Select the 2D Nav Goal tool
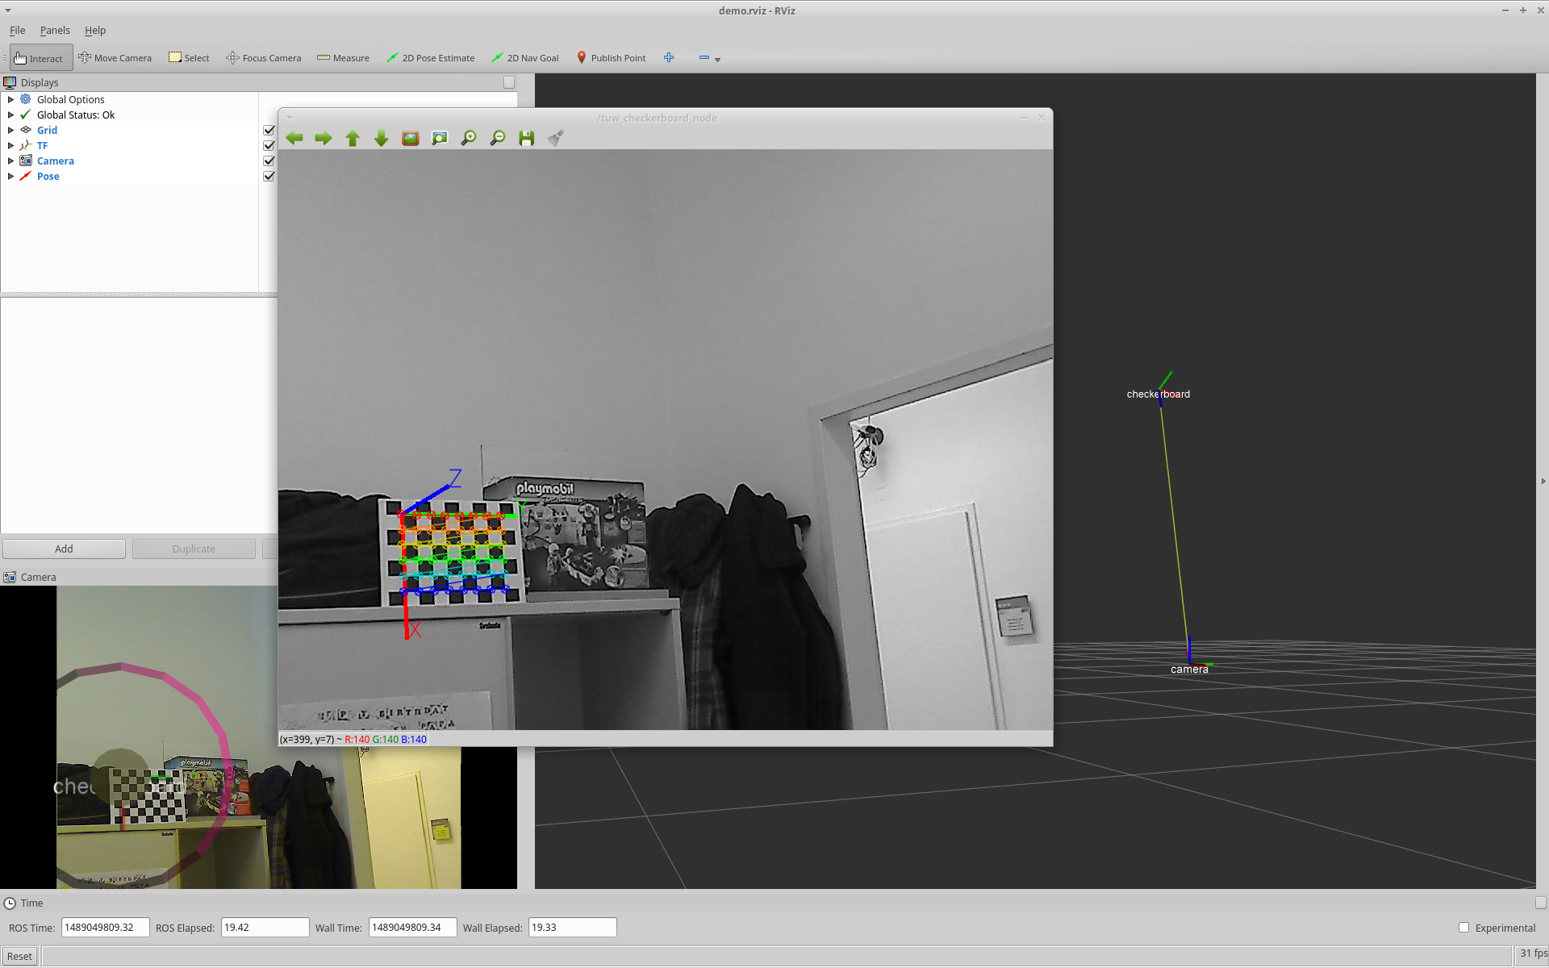The image size is (1549, 968). pyautogui.click(x=525, y=58)
